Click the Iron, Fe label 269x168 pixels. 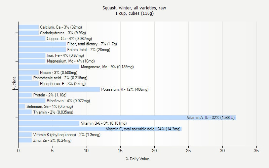(65, 55)
